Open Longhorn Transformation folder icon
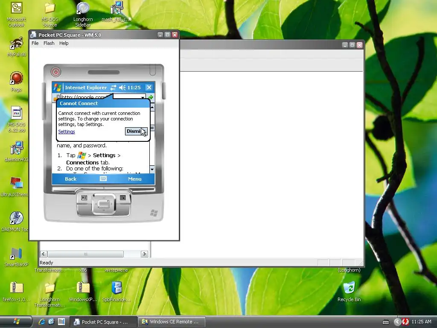This screenshot has width=437, height=328. coord(50,295)
